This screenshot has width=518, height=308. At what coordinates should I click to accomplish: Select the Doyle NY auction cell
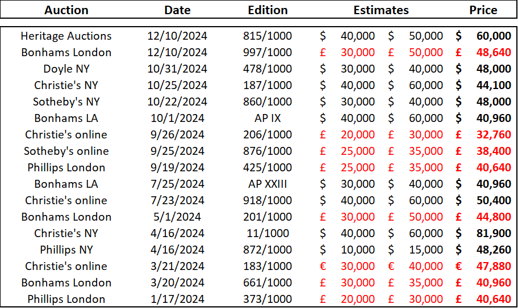click(x=66, y=69)
